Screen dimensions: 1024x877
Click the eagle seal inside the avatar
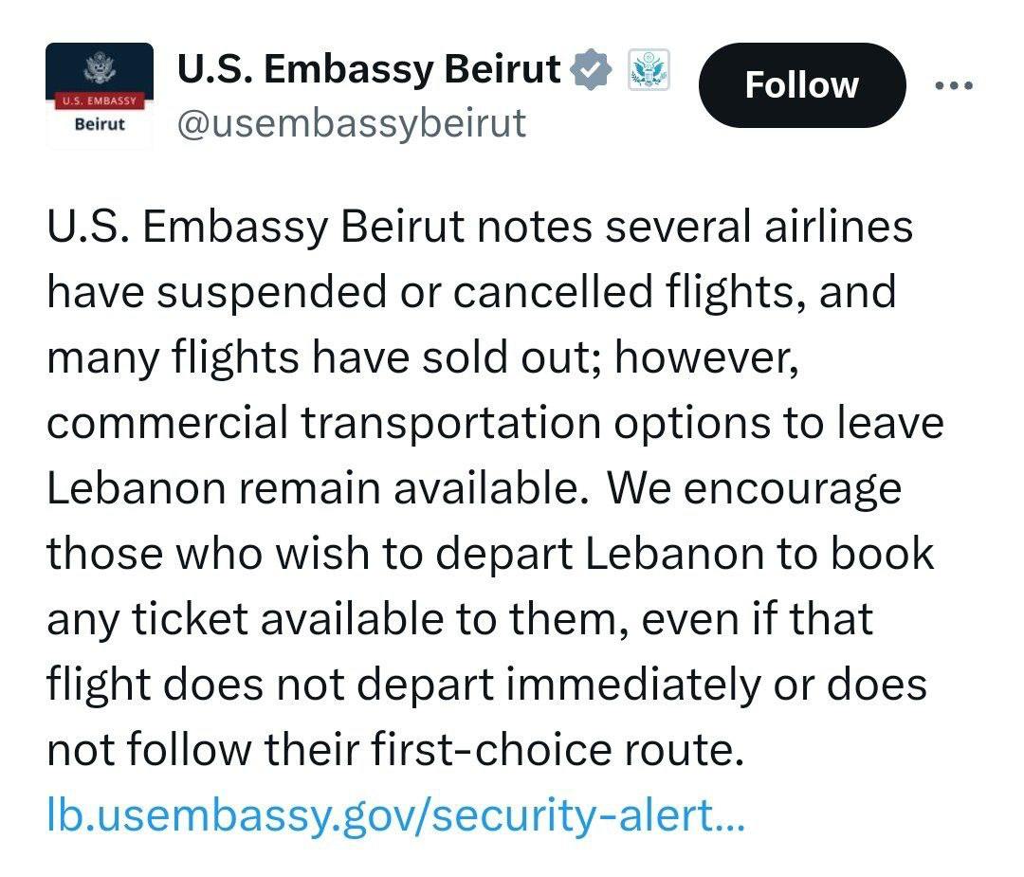pos(100,67)
